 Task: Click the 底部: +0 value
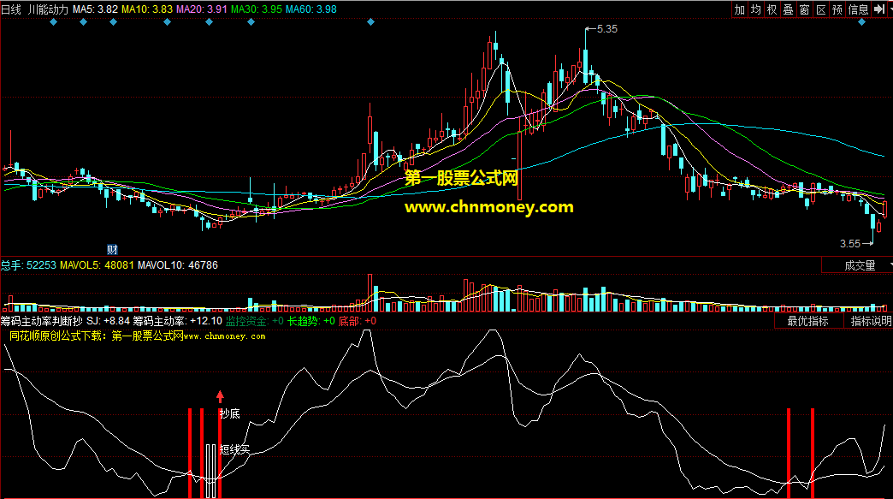[x=357, y=321]
